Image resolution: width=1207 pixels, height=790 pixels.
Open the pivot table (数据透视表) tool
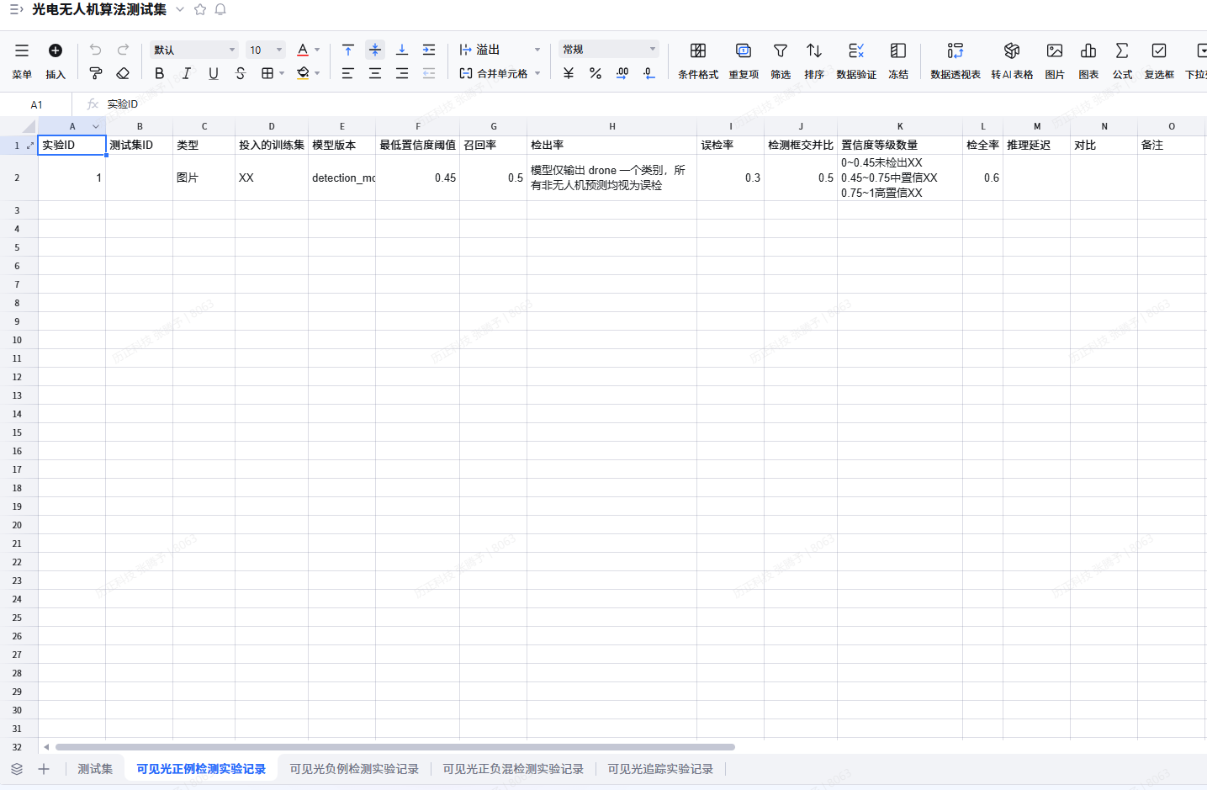point(956,61)
